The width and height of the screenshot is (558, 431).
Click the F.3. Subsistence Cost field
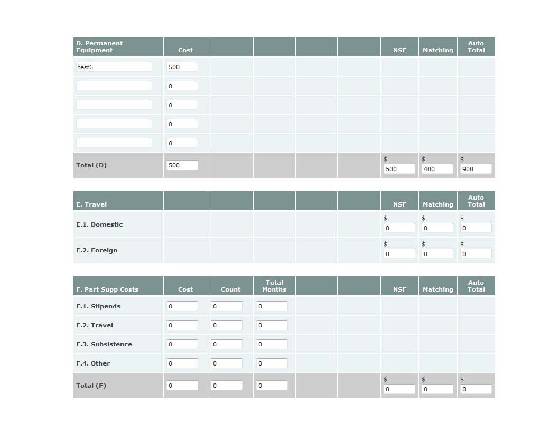pyautogui.click(x=182, y=344)
